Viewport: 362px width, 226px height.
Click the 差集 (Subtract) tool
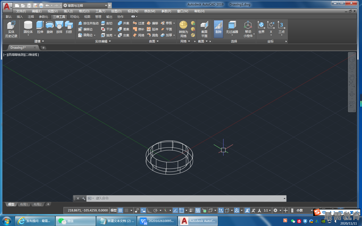(x=123, y=29)
